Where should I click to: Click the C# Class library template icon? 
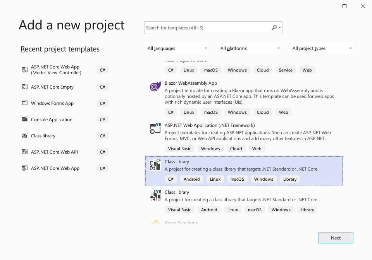coord(155,165)
